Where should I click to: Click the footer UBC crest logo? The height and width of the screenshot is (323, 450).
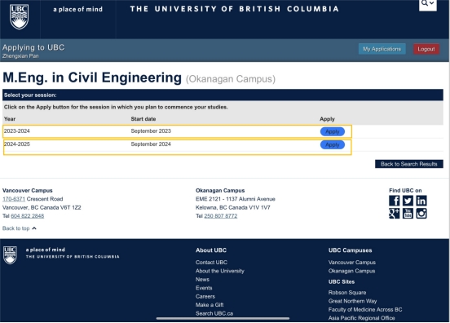(x=10, y=255)
